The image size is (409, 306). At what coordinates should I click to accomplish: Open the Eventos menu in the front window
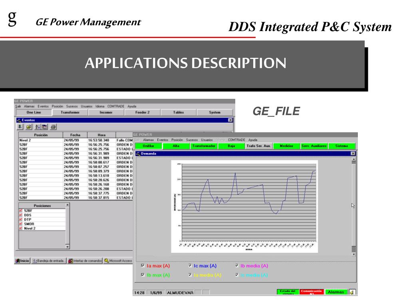(163, 140)
